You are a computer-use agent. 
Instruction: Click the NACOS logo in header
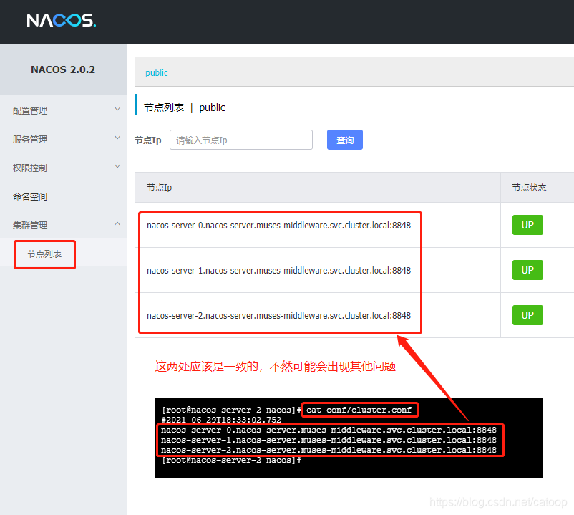pos(61,21)
